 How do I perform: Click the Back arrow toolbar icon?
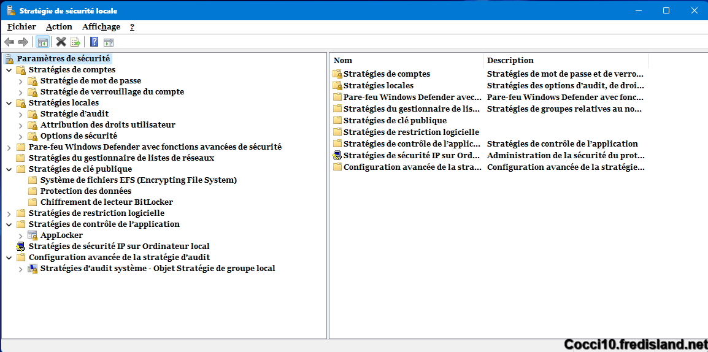9,42
